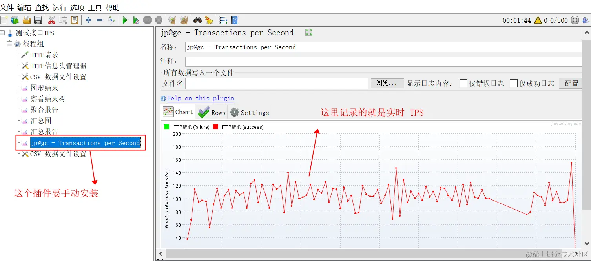
Task: Switch to the Rows tab
Action: (x=212, y=112)
